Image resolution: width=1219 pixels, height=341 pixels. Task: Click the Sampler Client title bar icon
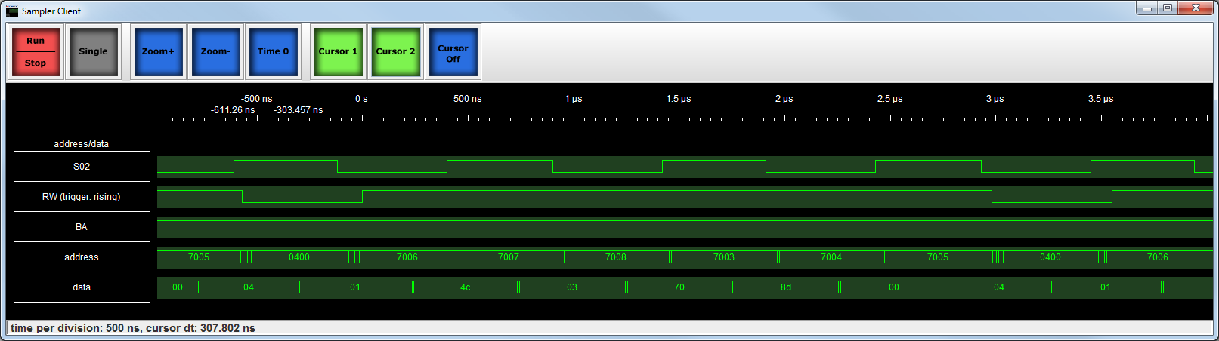[x=12, y=11]
